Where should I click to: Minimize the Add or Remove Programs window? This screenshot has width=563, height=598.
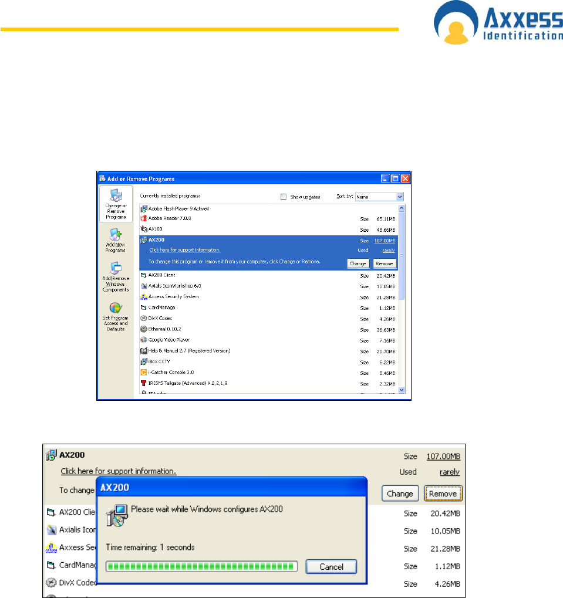click(386, 178)
